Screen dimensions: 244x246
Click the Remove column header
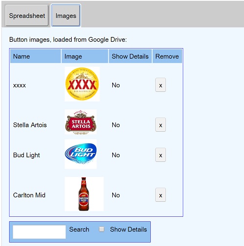point(167,56)
